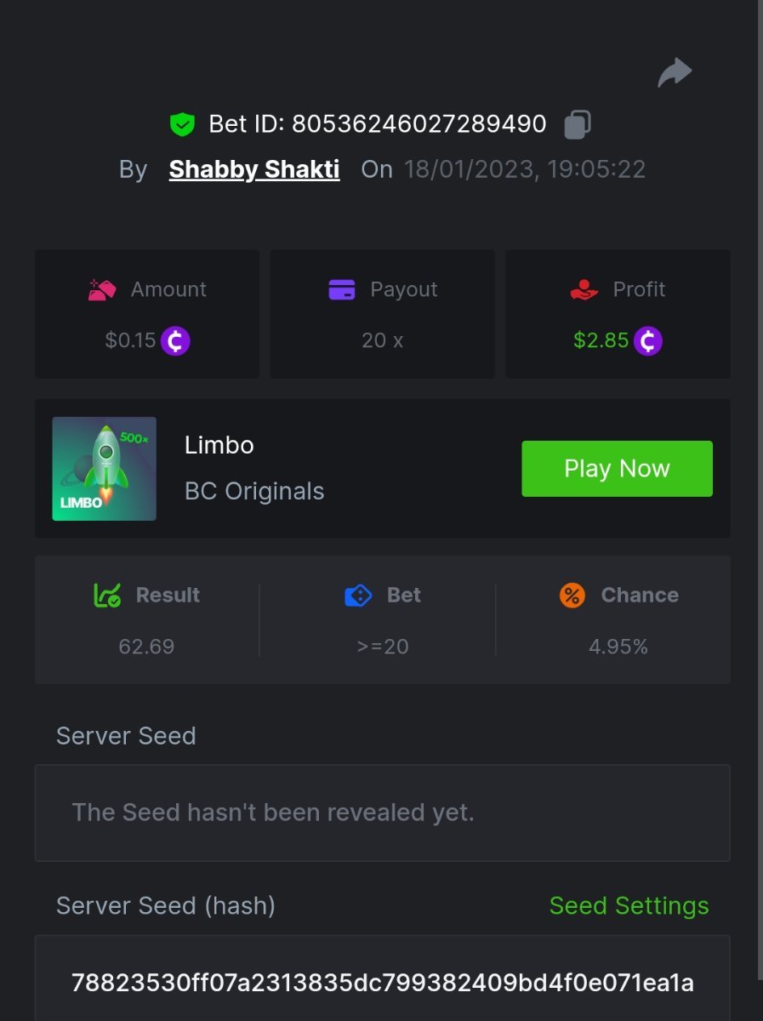Click the purple coin icon beside $0.15
The width and height of the screenshot is (763, 1021).
click(x=175, y=341)
